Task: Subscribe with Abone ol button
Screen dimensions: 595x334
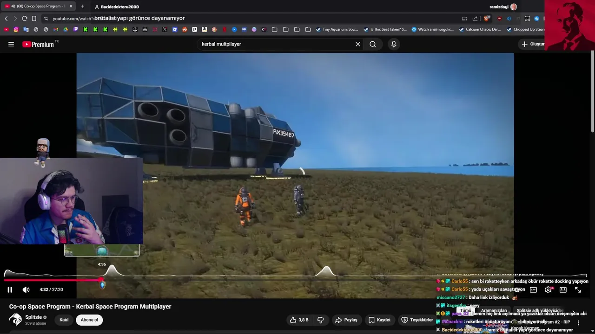Action: click(x=90, y=320)
